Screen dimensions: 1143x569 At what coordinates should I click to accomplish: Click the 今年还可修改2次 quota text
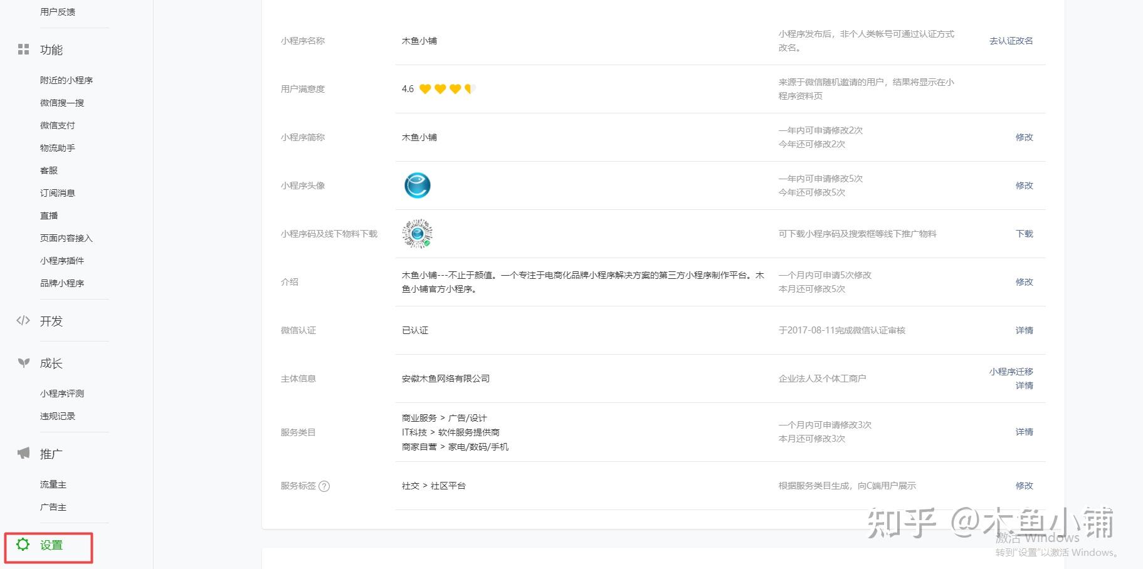pos(812,144)
